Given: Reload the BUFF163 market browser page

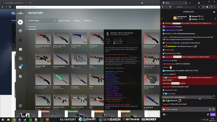Looking at the screenshot, I should tap(10, 7).
